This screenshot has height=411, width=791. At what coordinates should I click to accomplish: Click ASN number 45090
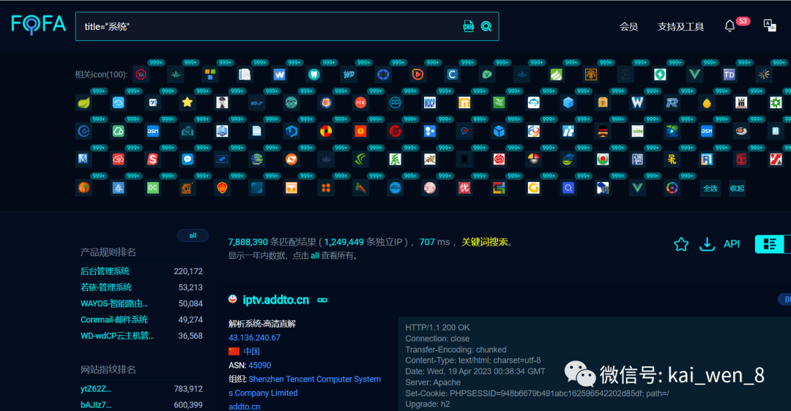(260, 366)
